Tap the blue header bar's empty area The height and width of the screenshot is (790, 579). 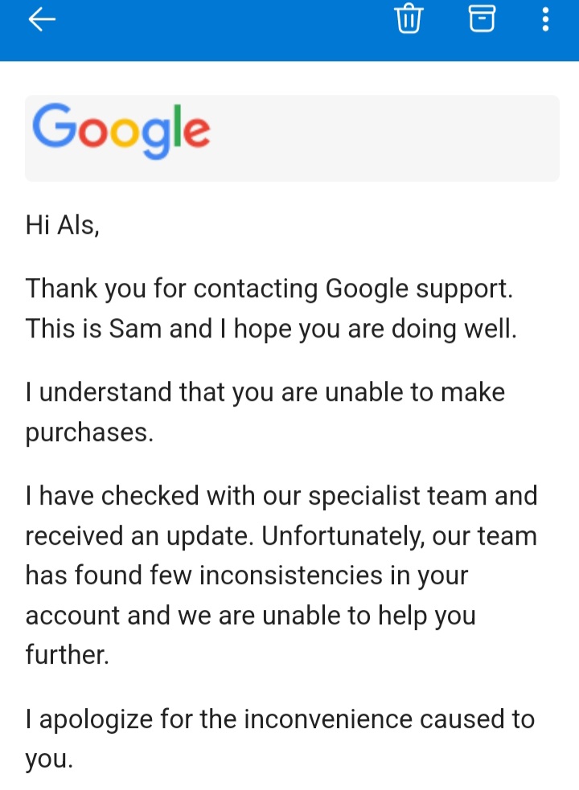pos(217,24)
